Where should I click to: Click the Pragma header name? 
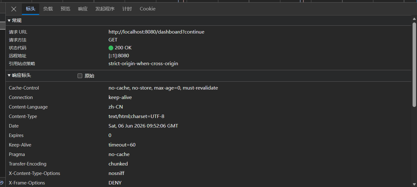coord(17,154)
